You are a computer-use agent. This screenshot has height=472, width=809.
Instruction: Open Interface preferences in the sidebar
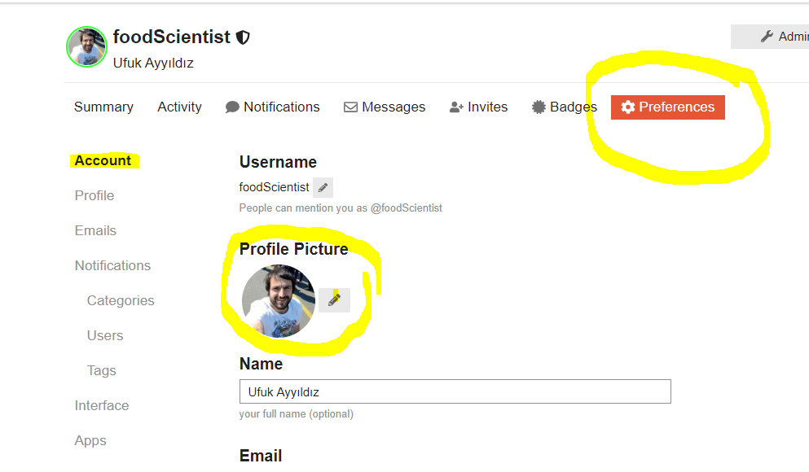click(x=102, y=406)
